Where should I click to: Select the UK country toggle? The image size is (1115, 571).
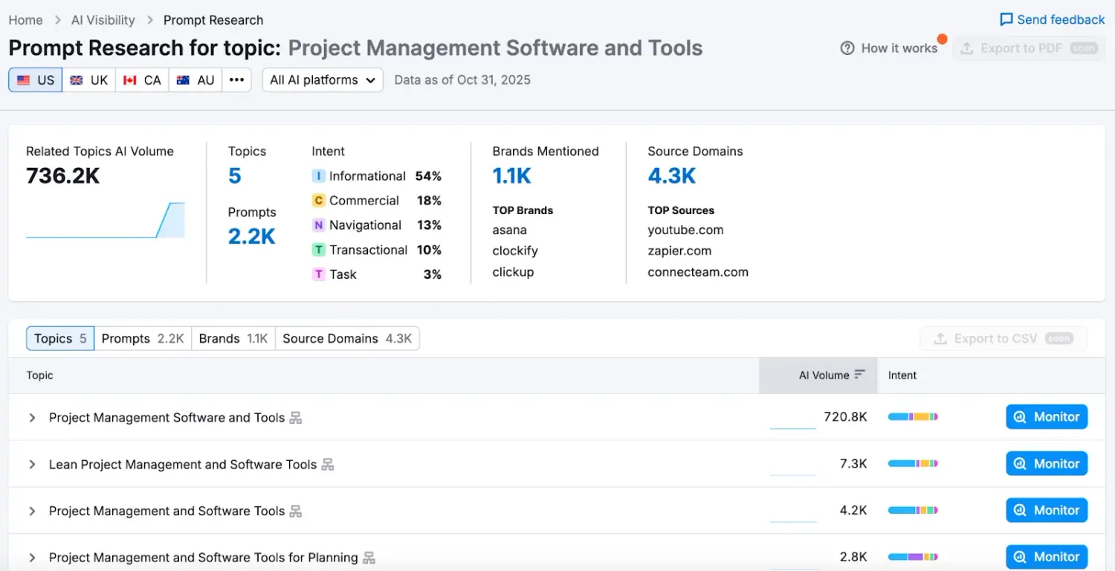pyautogui.click(x=89, y=80)
